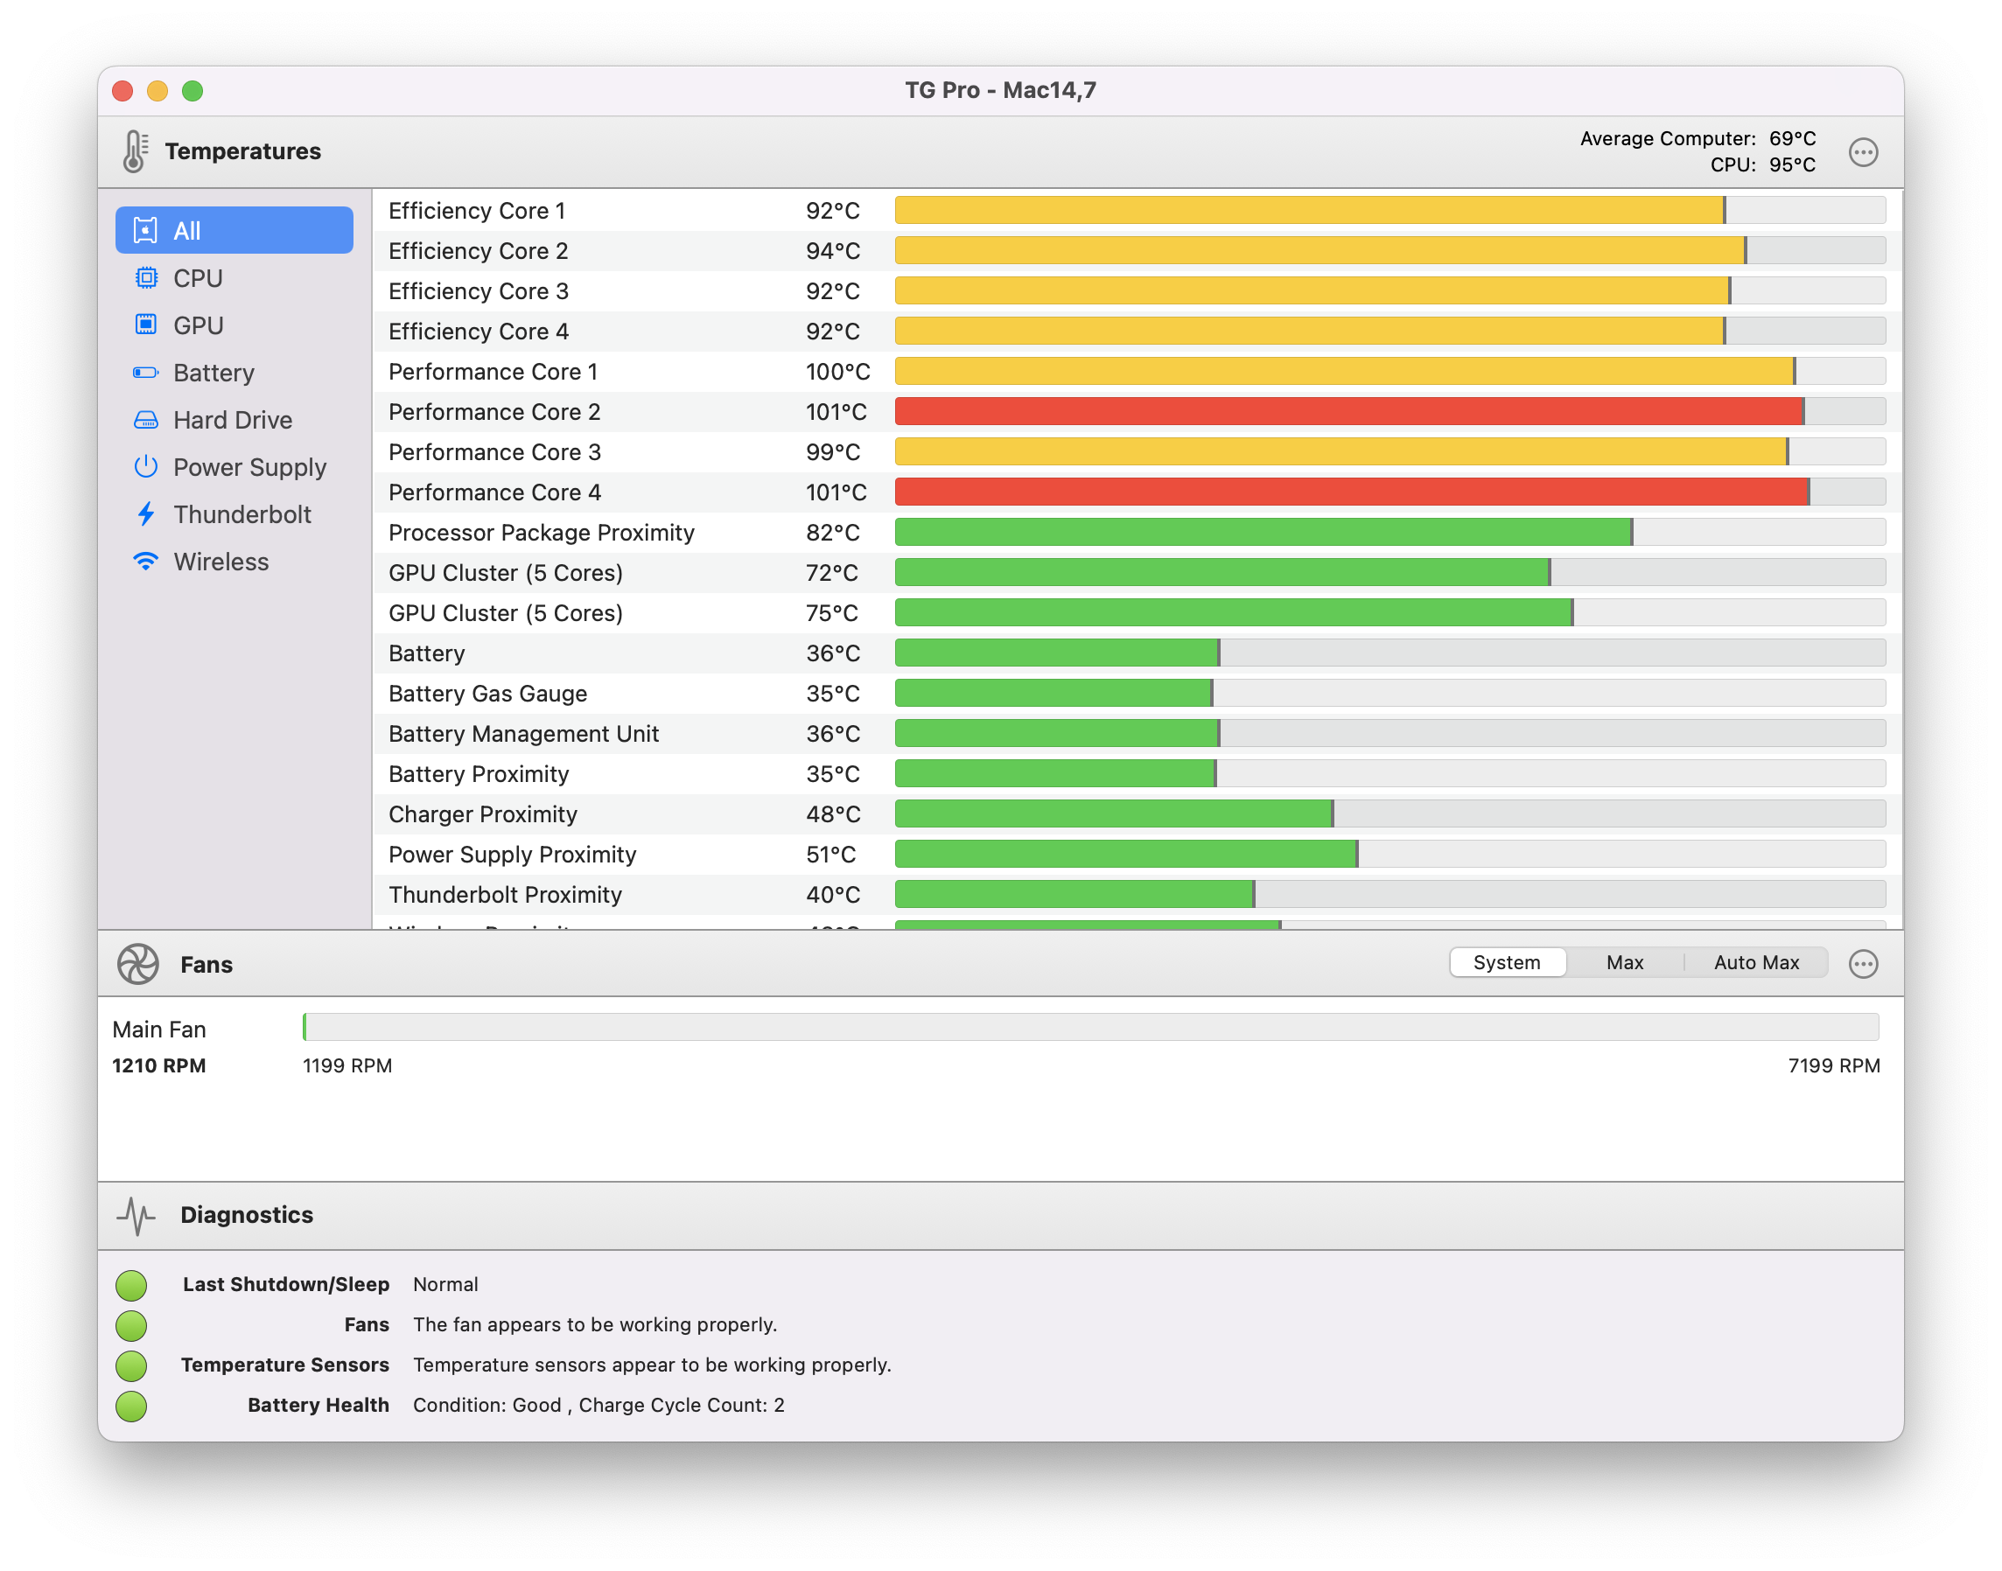Screen dimensions: 2002x1571
Task: Click the Average Computer 69°C reading
Action: (1697, 138)
